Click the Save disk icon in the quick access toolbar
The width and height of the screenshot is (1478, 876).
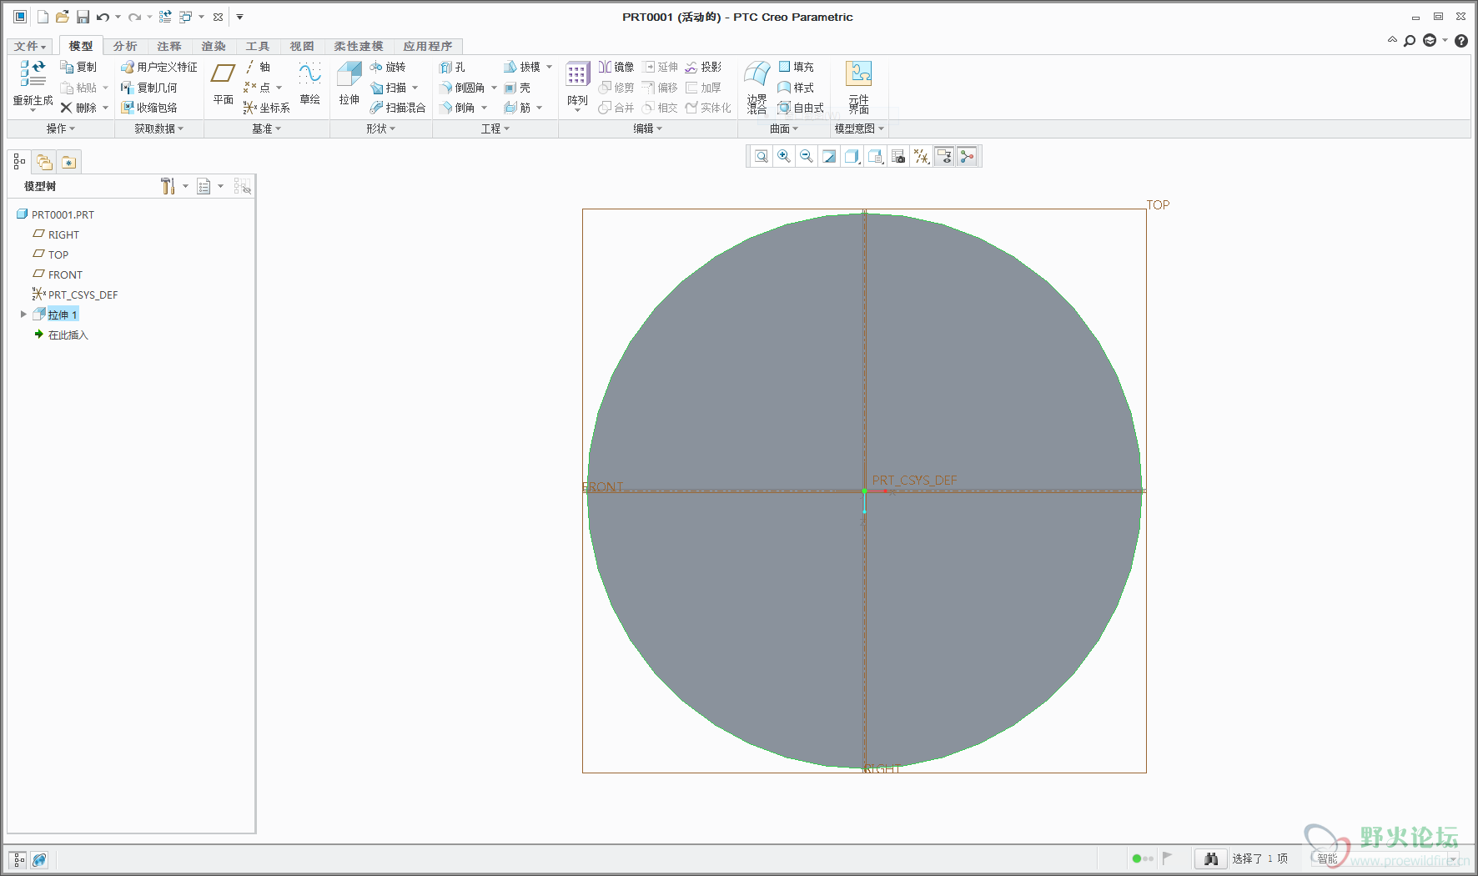click(x=83, y=17)
